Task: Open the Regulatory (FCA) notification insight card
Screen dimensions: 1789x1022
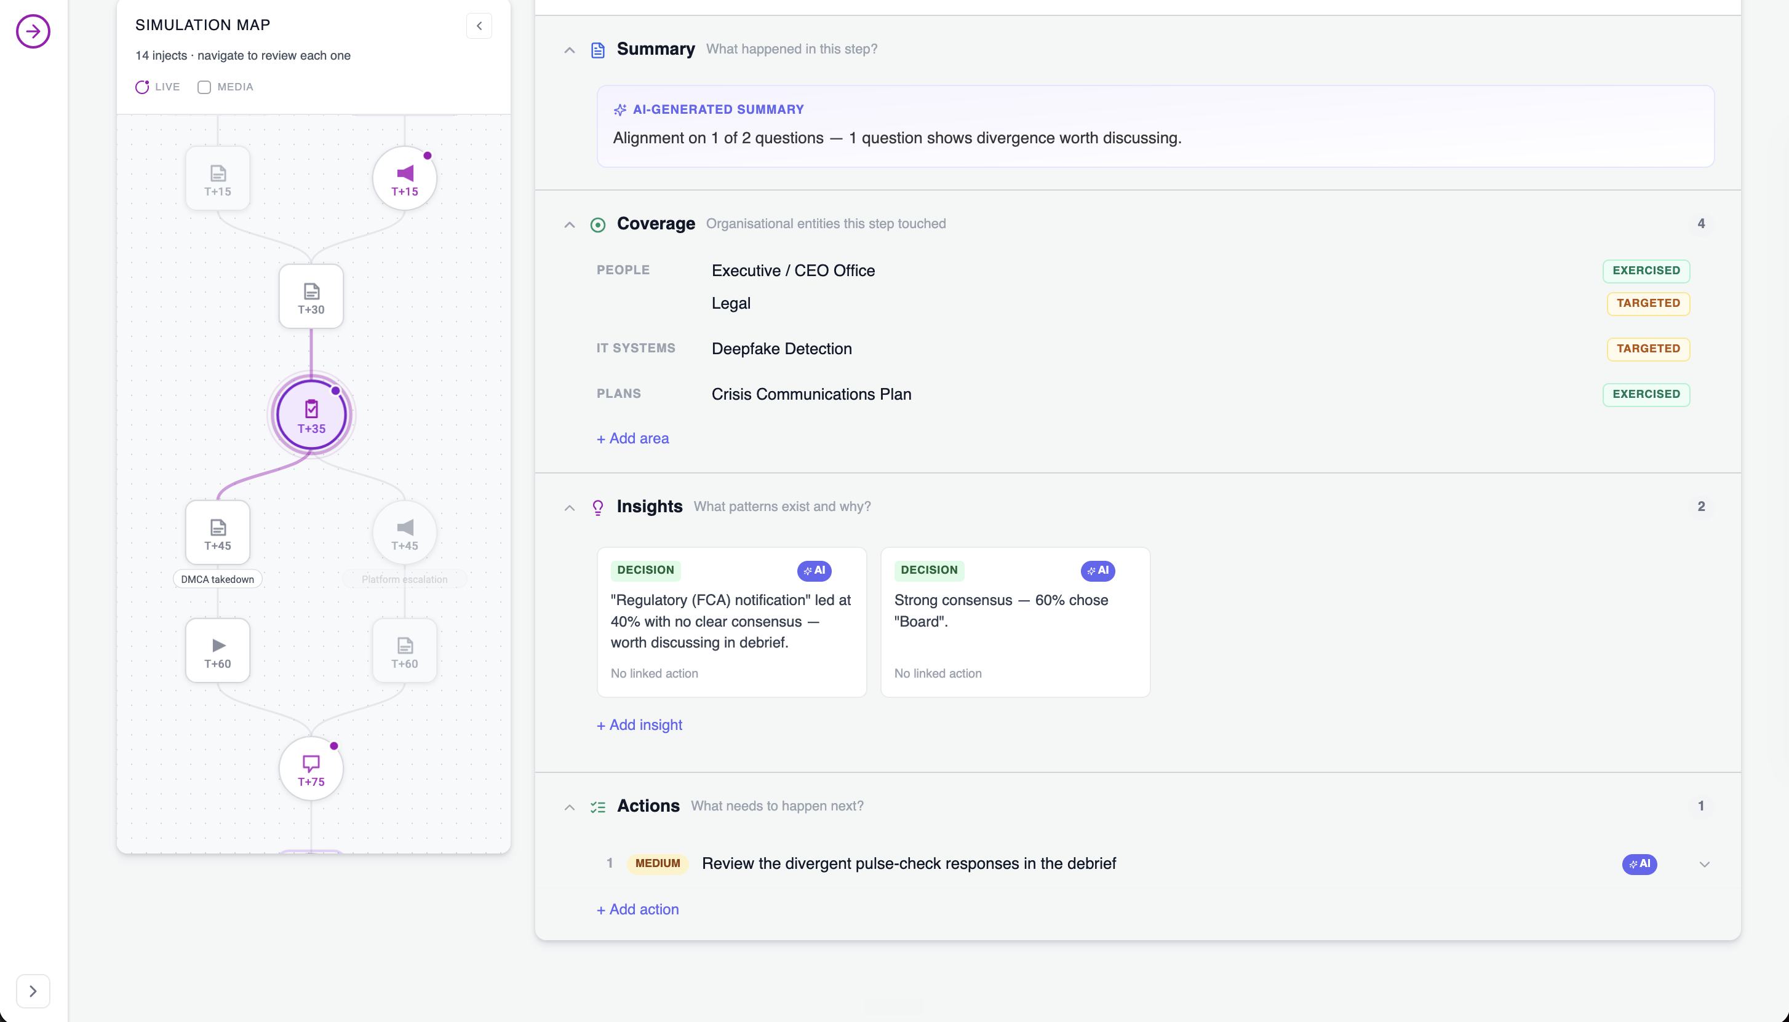Action: 731,622
